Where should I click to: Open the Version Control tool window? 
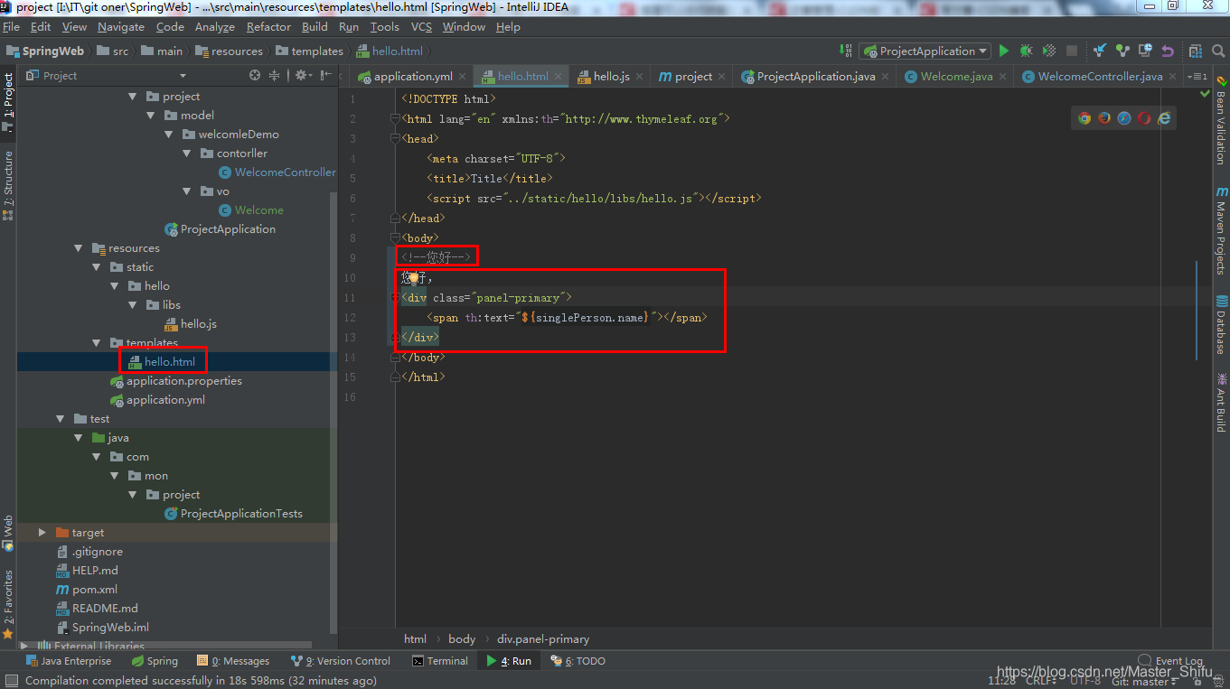341,661
